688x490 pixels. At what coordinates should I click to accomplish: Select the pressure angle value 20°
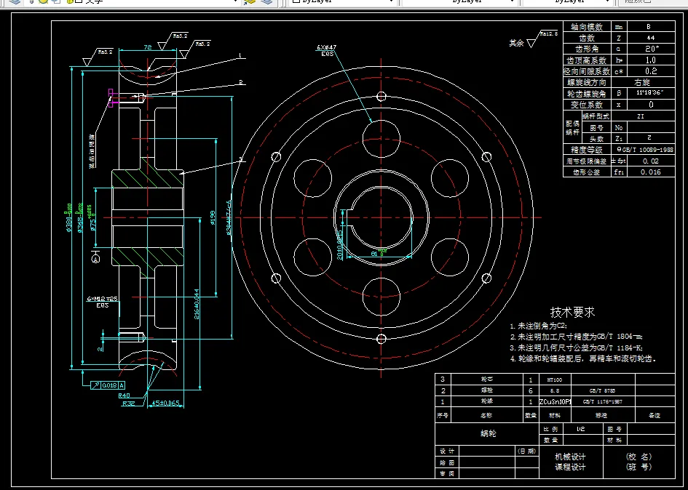(x=651, y=49)
